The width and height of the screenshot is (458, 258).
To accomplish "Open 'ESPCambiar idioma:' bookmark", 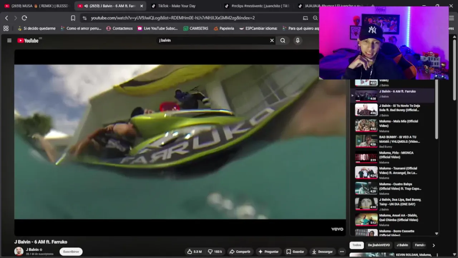I will pyautogui.click(x=258, y=28).
